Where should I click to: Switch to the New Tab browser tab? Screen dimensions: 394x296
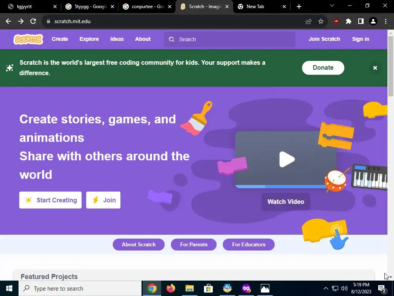pyautogui.click(x=259, y=7)
